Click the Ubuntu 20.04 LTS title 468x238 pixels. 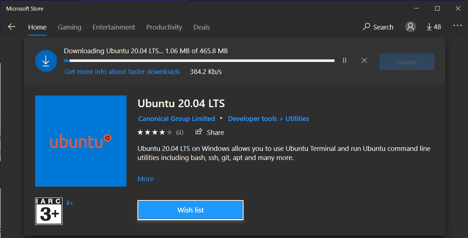[x=181, y=104]
